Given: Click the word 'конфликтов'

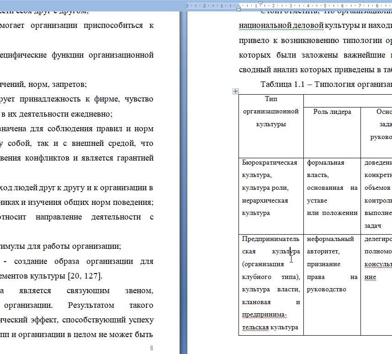Looking at the screenshot, I should 47,158.
